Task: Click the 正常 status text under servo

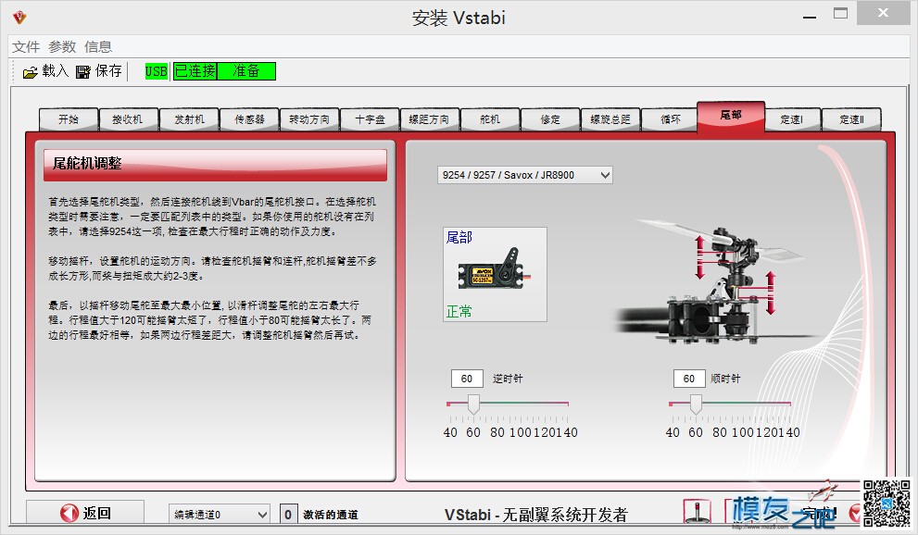Action: 459,312
